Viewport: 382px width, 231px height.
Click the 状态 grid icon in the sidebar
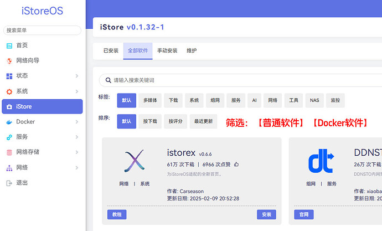[x=9, y=76]
